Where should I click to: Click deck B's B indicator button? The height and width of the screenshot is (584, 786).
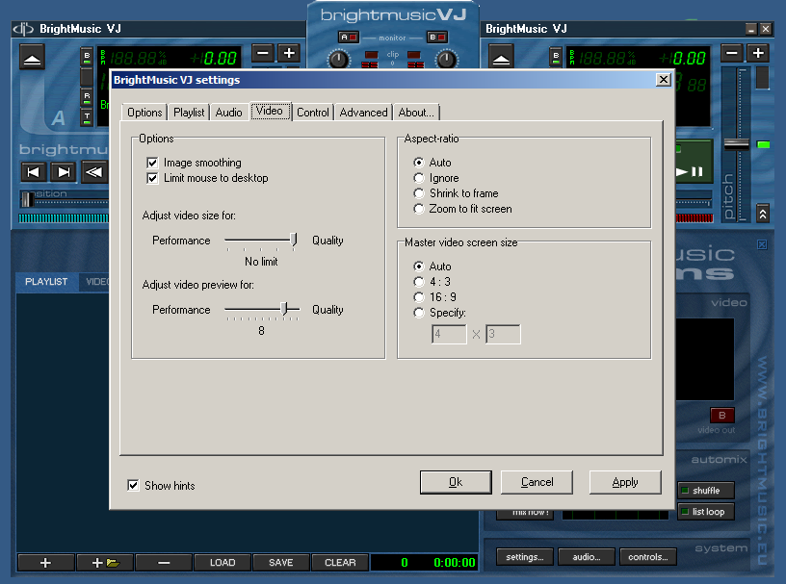coord(556,57)
